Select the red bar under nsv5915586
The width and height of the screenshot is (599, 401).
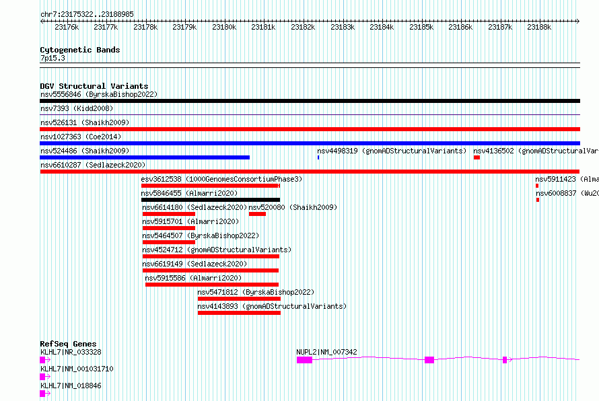(x=212, y=285)
